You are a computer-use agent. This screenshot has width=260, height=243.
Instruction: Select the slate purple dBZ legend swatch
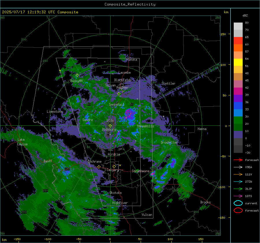tap(238, 134)
